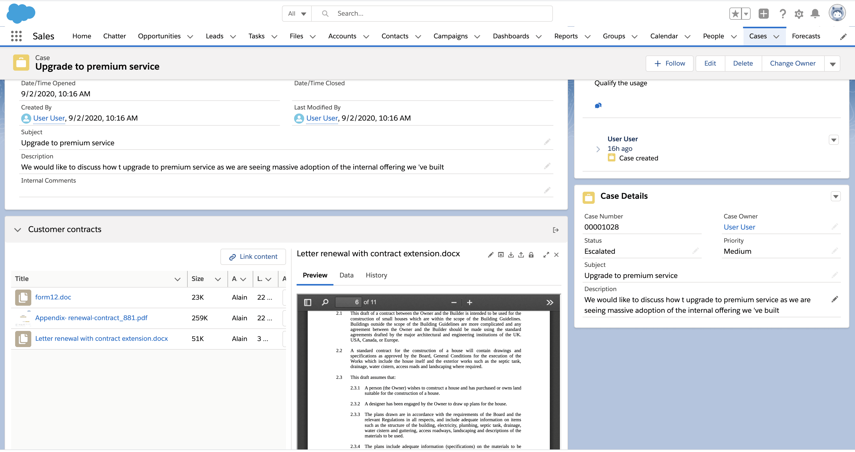Screen dimensions: 855x452
Task: Collapse the Customer contracts section
Action: 18,230
